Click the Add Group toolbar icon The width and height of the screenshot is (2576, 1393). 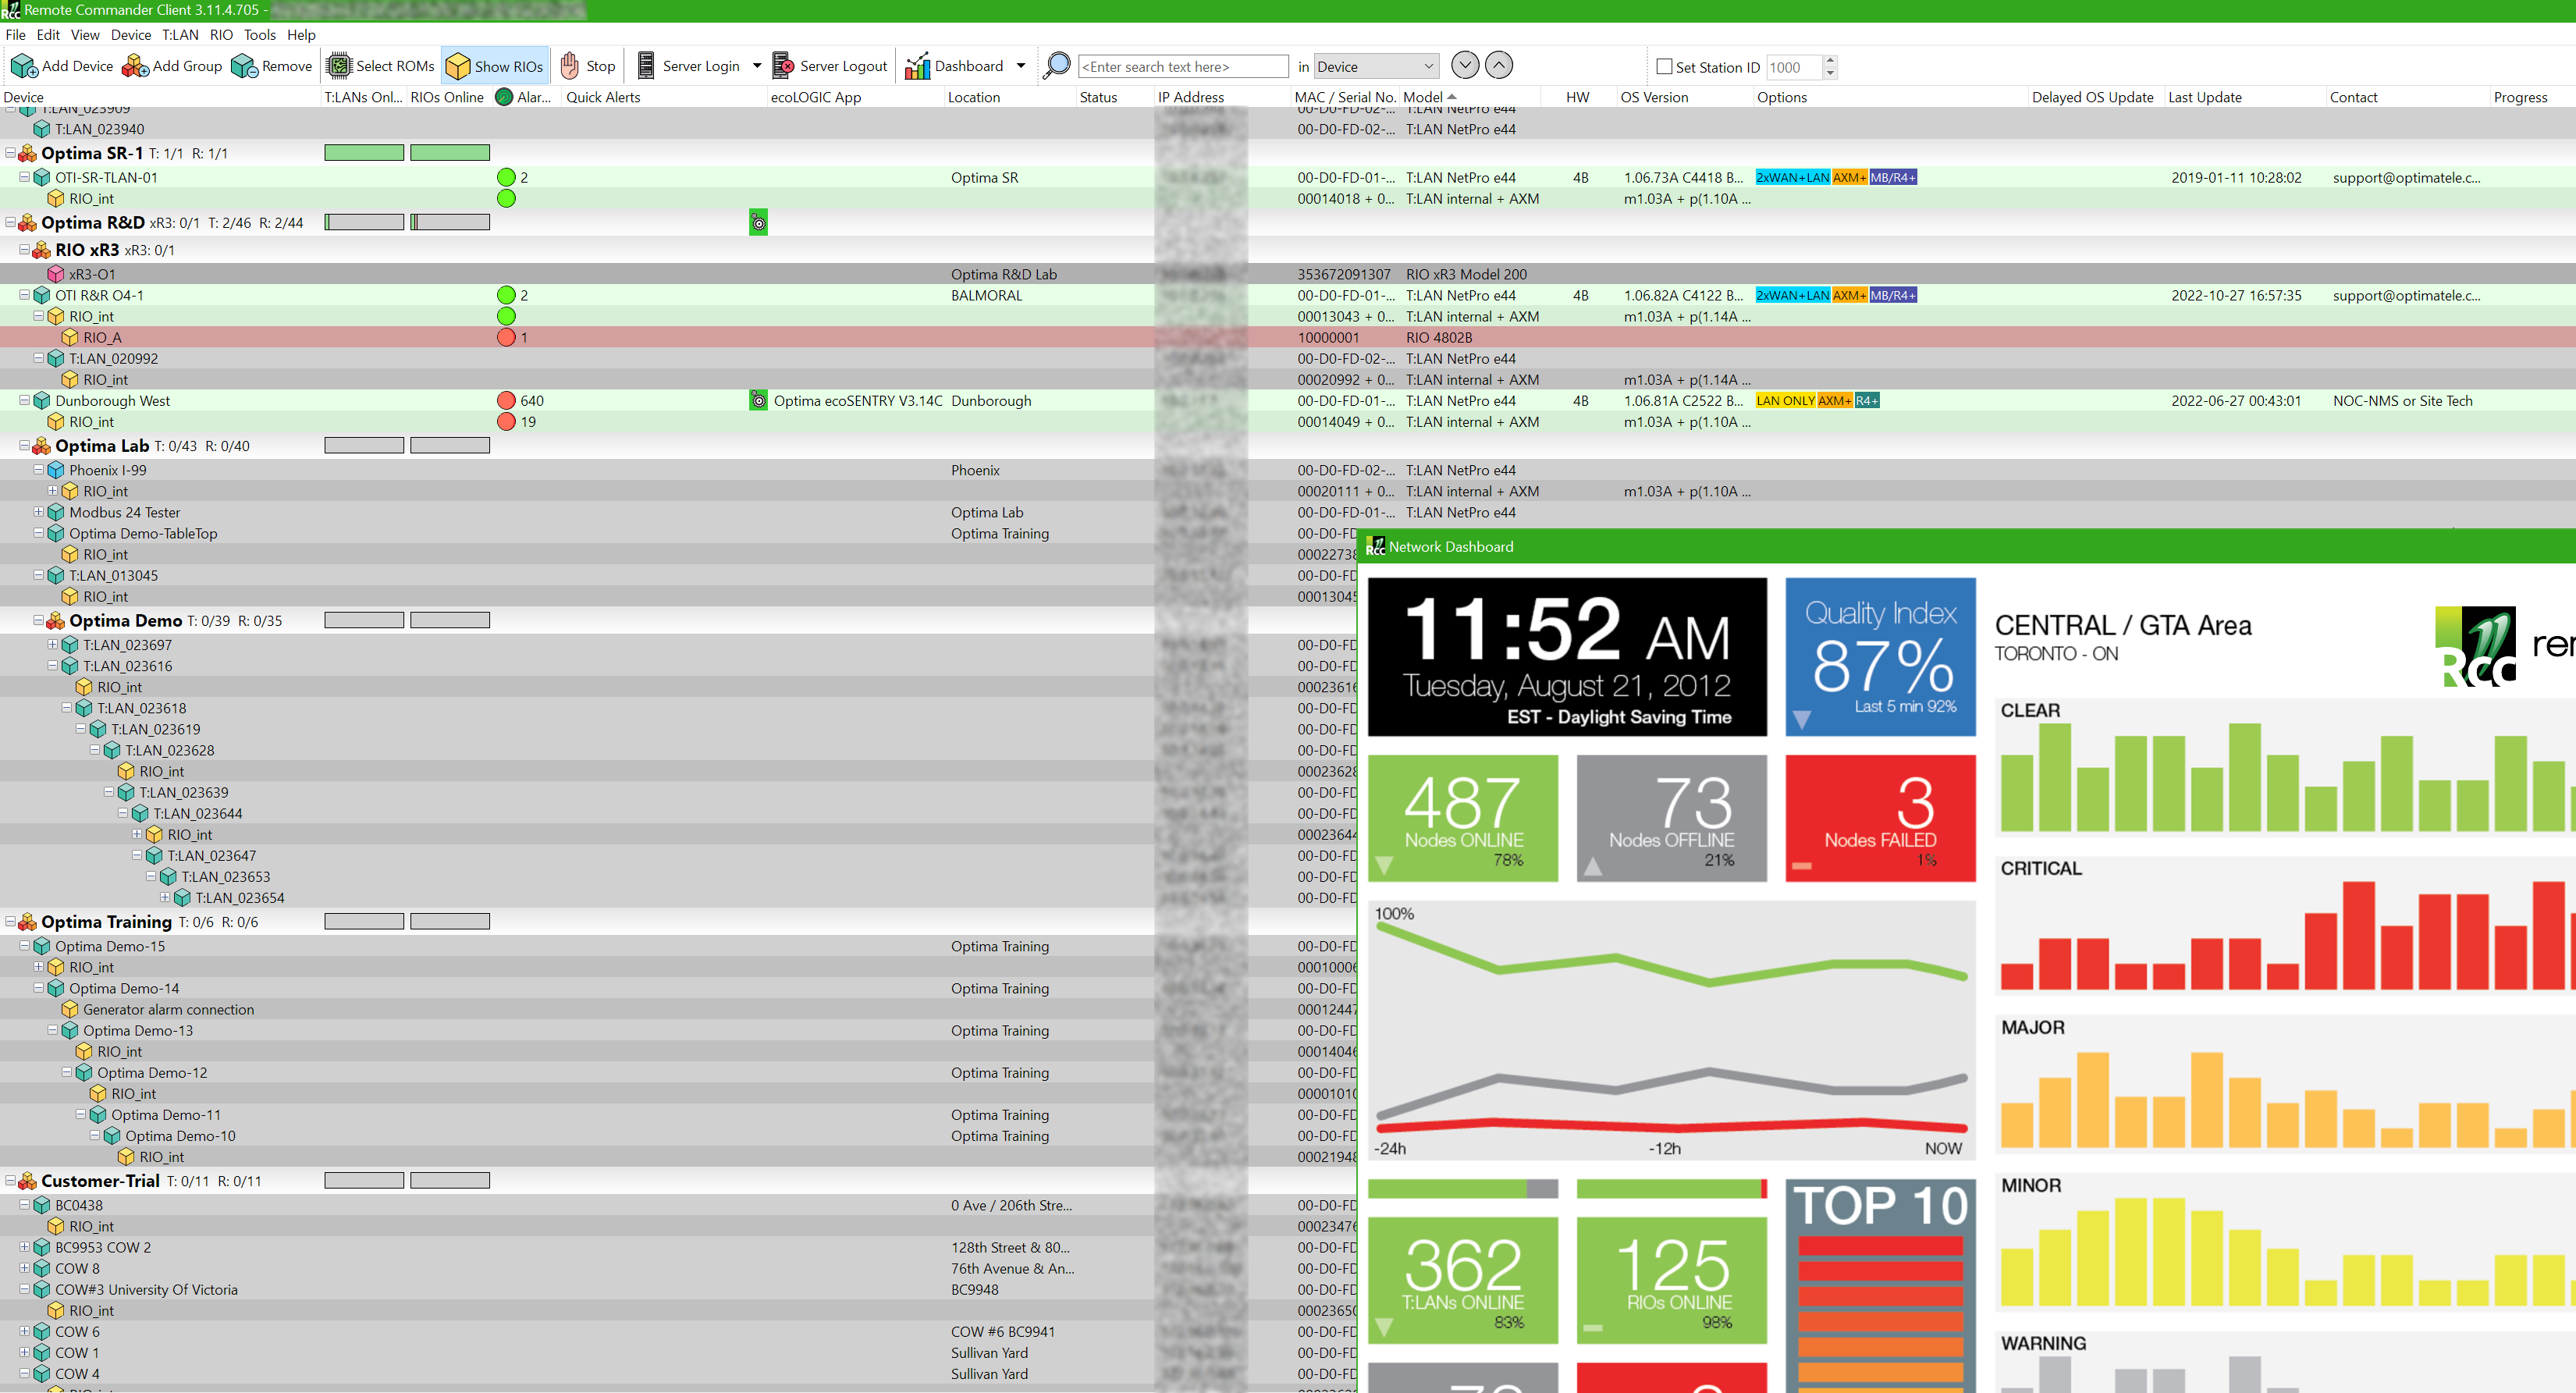coord(135,66)
